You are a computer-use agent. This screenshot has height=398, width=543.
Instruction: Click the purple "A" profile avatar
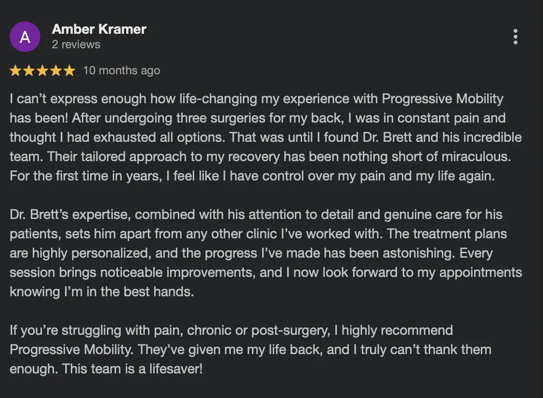point(25,37)
